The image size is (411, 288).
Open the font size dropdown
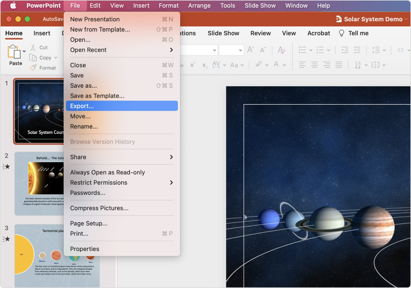[x=240, y=50]
